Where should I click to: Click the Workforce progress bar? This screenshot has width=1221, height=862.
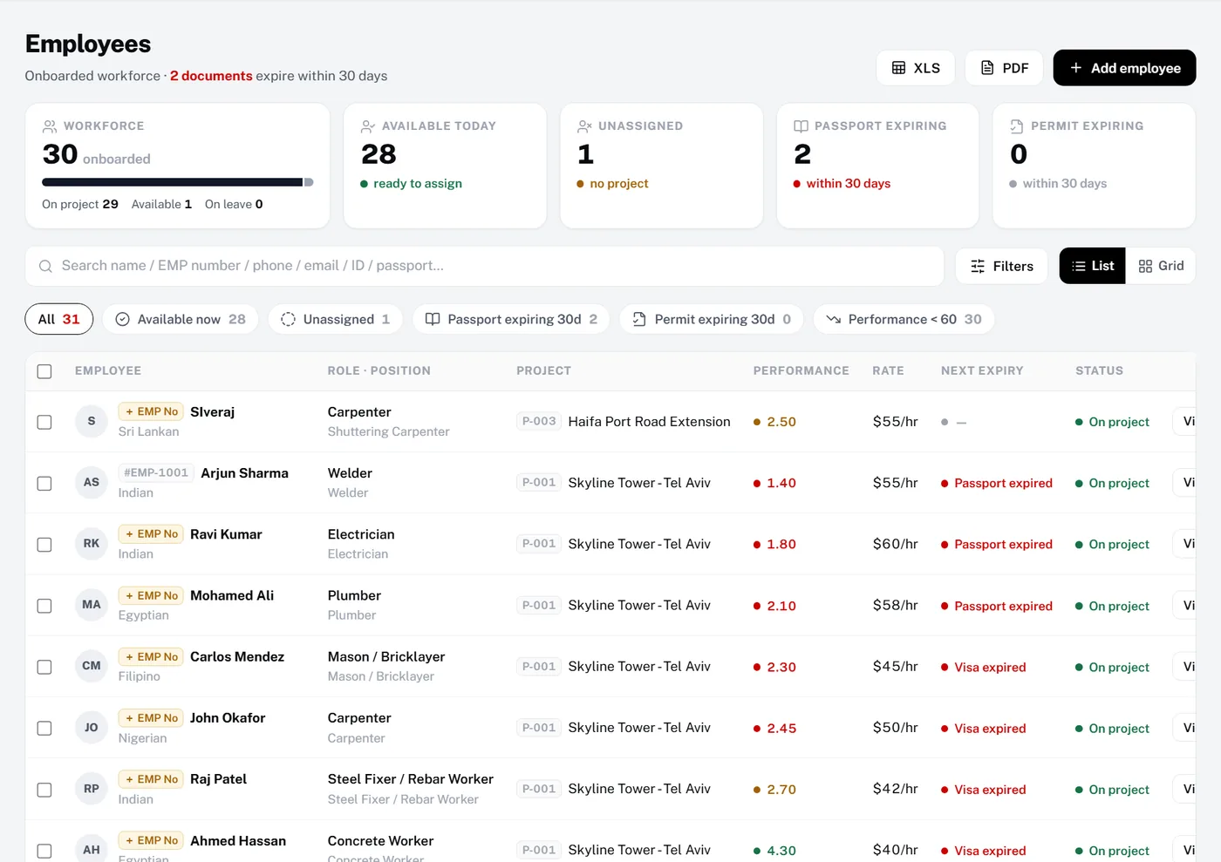[178, 182]
